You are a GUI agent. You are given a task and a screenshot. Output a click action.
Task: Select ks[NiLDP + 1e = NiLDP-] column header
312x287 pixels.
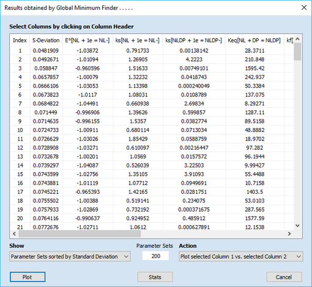point(194,40)
